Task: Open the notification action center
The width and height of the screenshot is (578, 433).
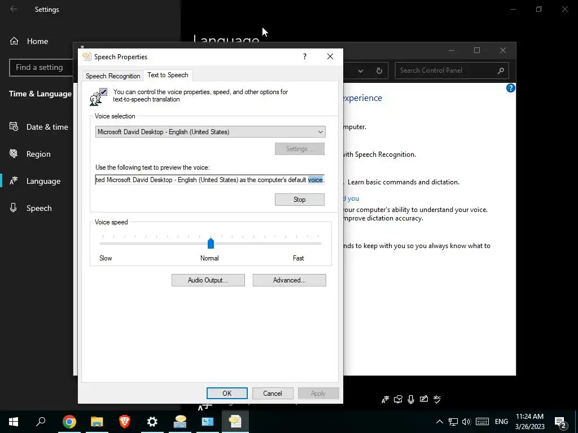Action: (x=561, y=422)
